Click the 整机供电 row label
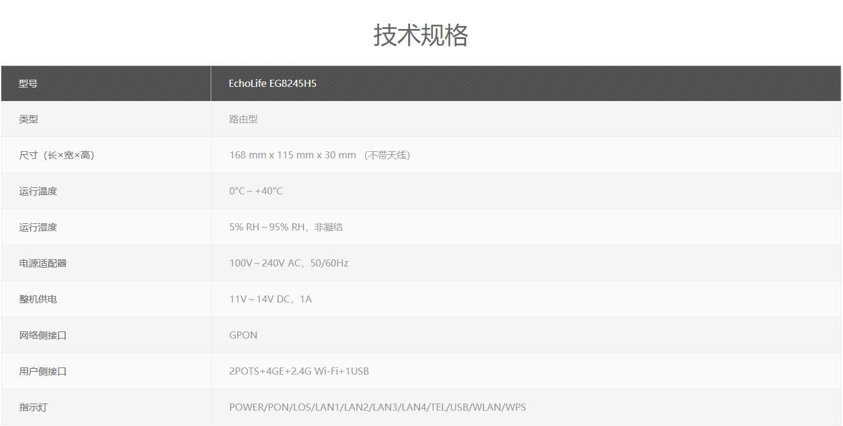The width and height of the screenshot is (843, 426). pyautogui.click(x=38, y=300)
